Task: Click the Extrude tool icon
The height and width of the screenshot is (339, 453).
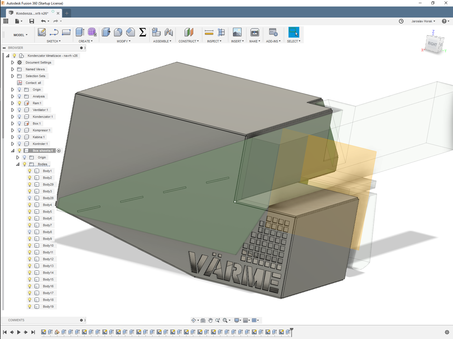Action: (80, 32)
